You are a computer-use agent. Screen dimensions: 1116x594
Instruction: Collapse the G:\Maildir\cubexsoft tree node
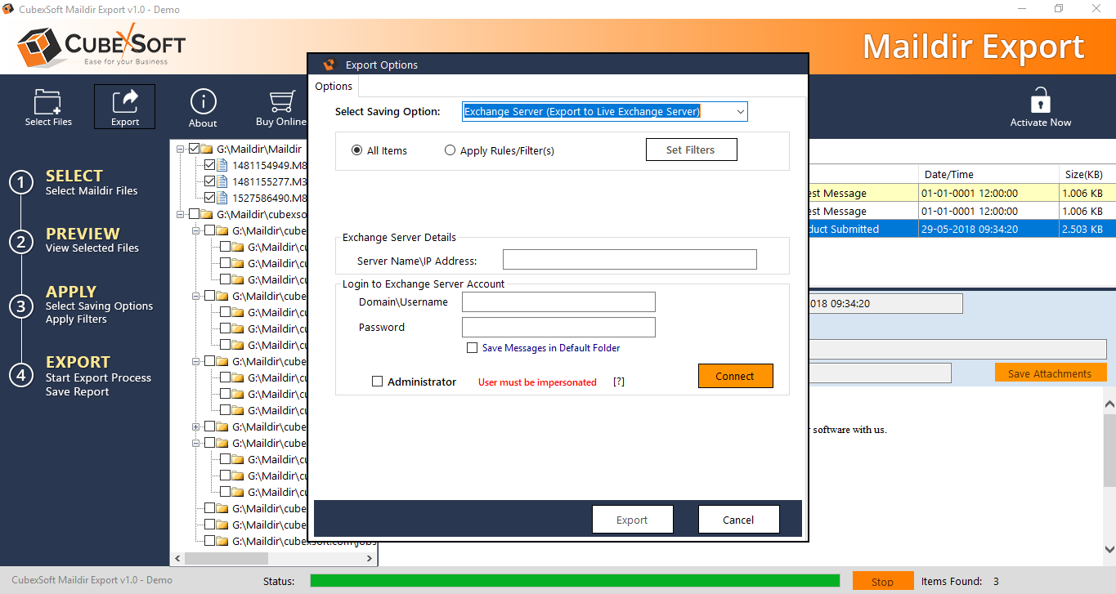(x=180, y=214)
